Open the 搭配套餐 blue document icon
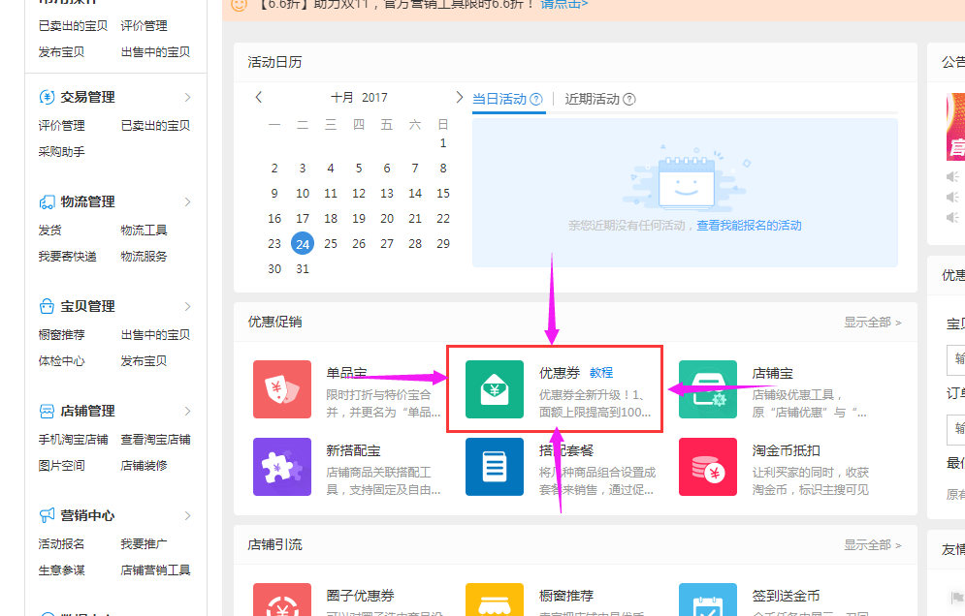The image size is (965, 616). 495,467
